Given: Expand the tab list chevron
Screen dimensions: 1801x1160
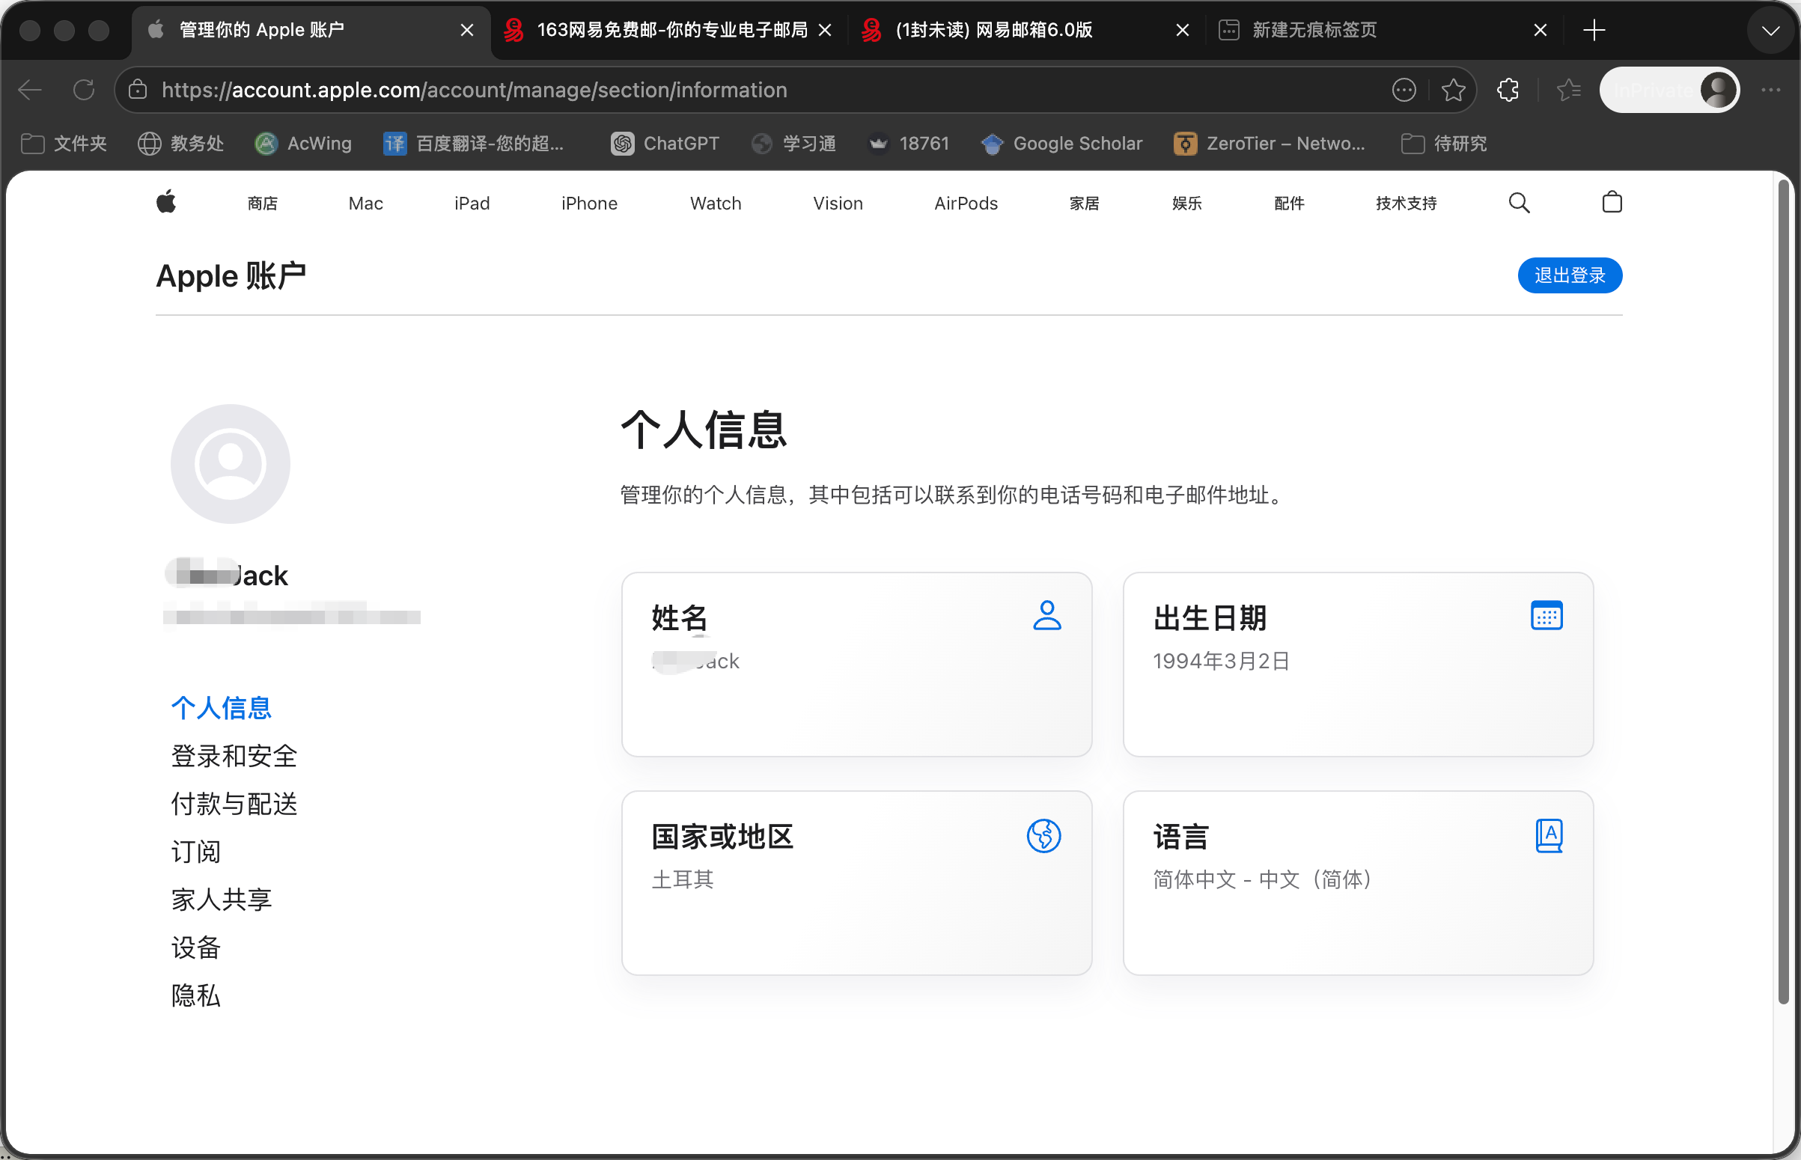Looking at the screenshot, I should tap(1770, 30).
